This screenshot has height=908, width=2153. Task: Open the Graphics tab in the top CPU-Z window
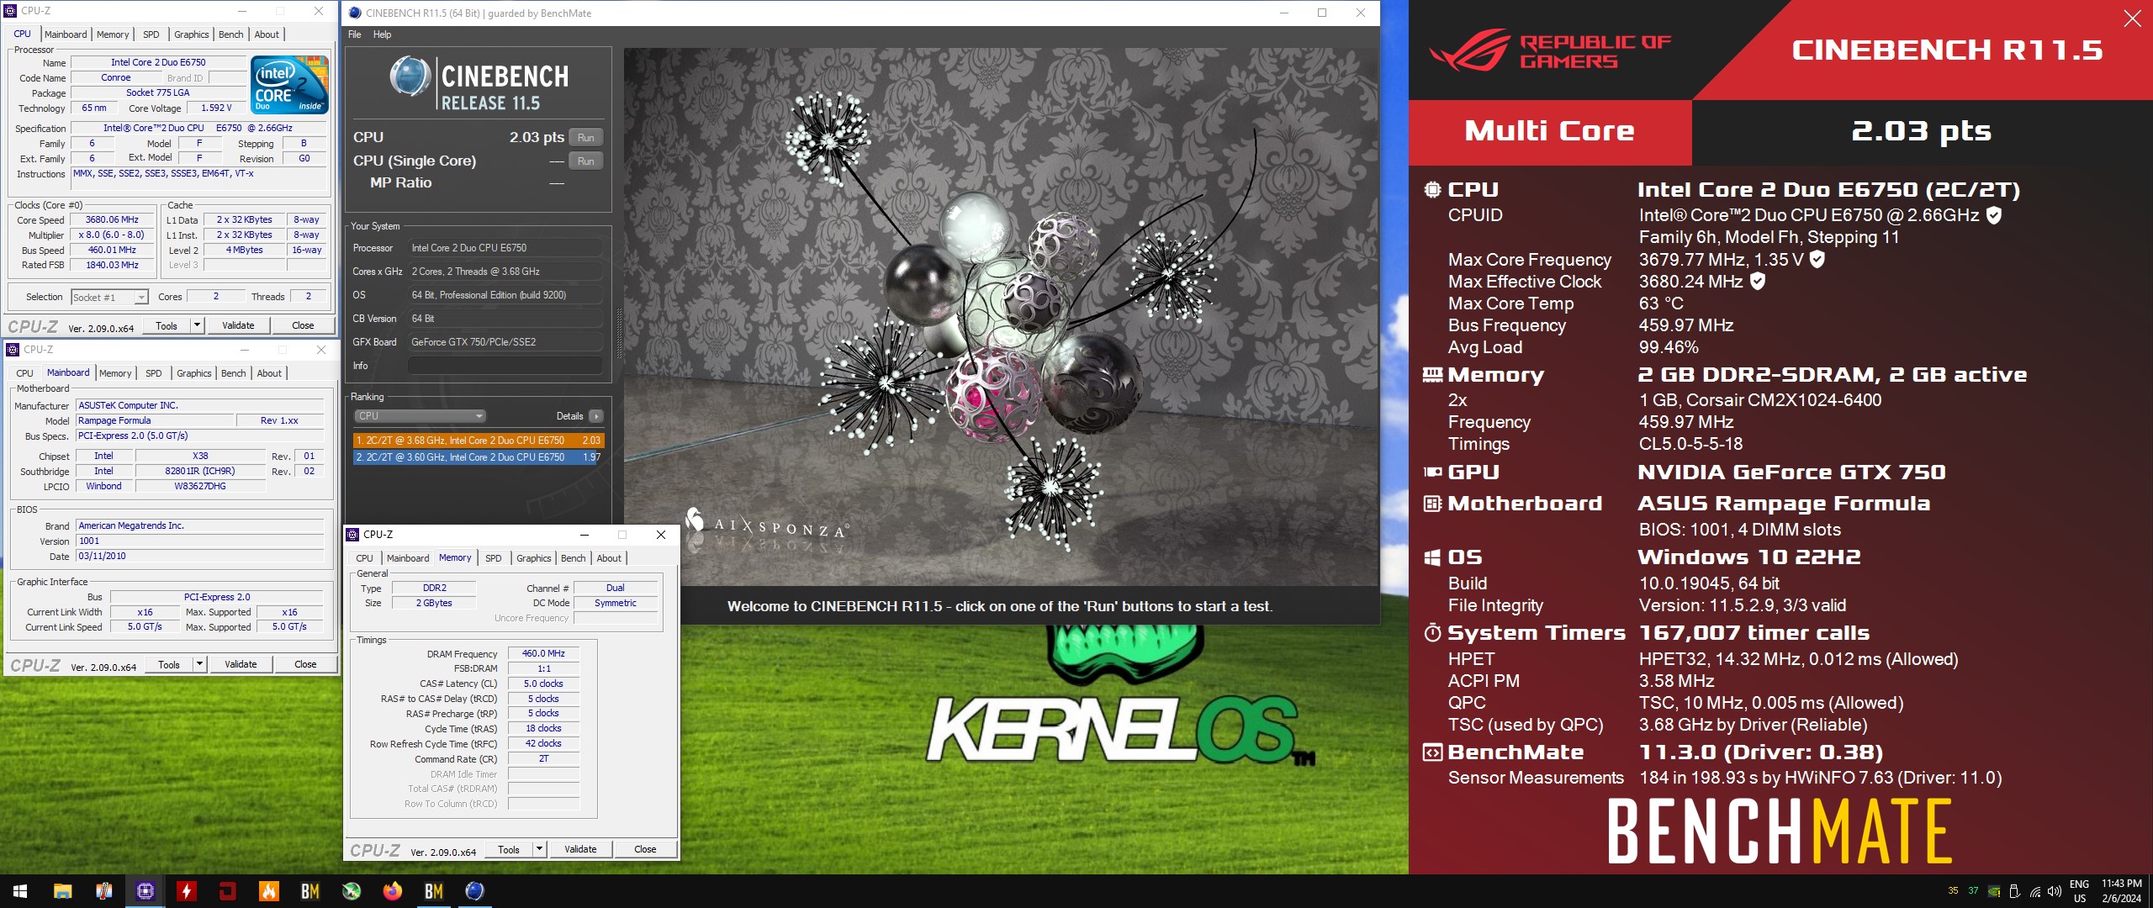(x=192, y=34)
